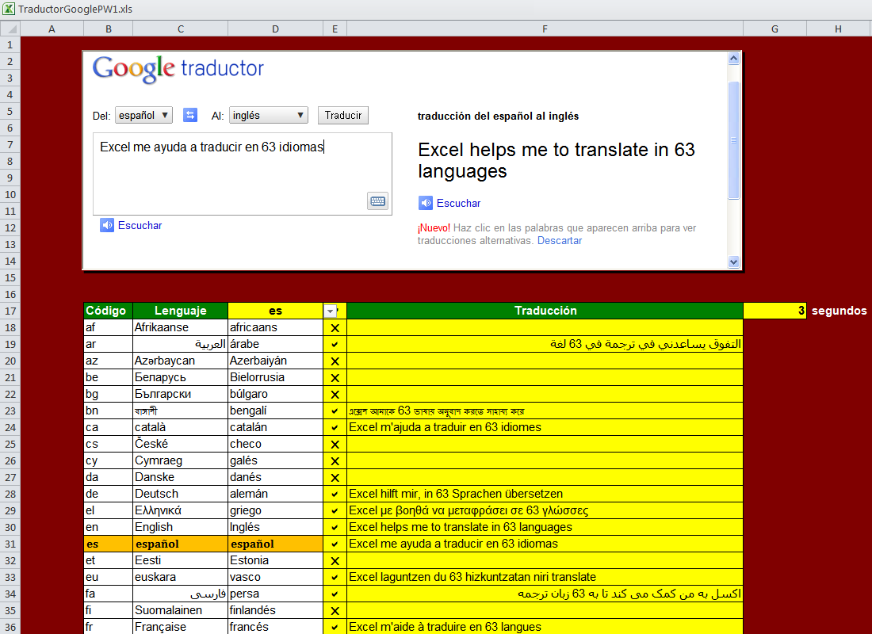The image size is (872, 634).
Task: Select column G header
Action: click(774, 29)
